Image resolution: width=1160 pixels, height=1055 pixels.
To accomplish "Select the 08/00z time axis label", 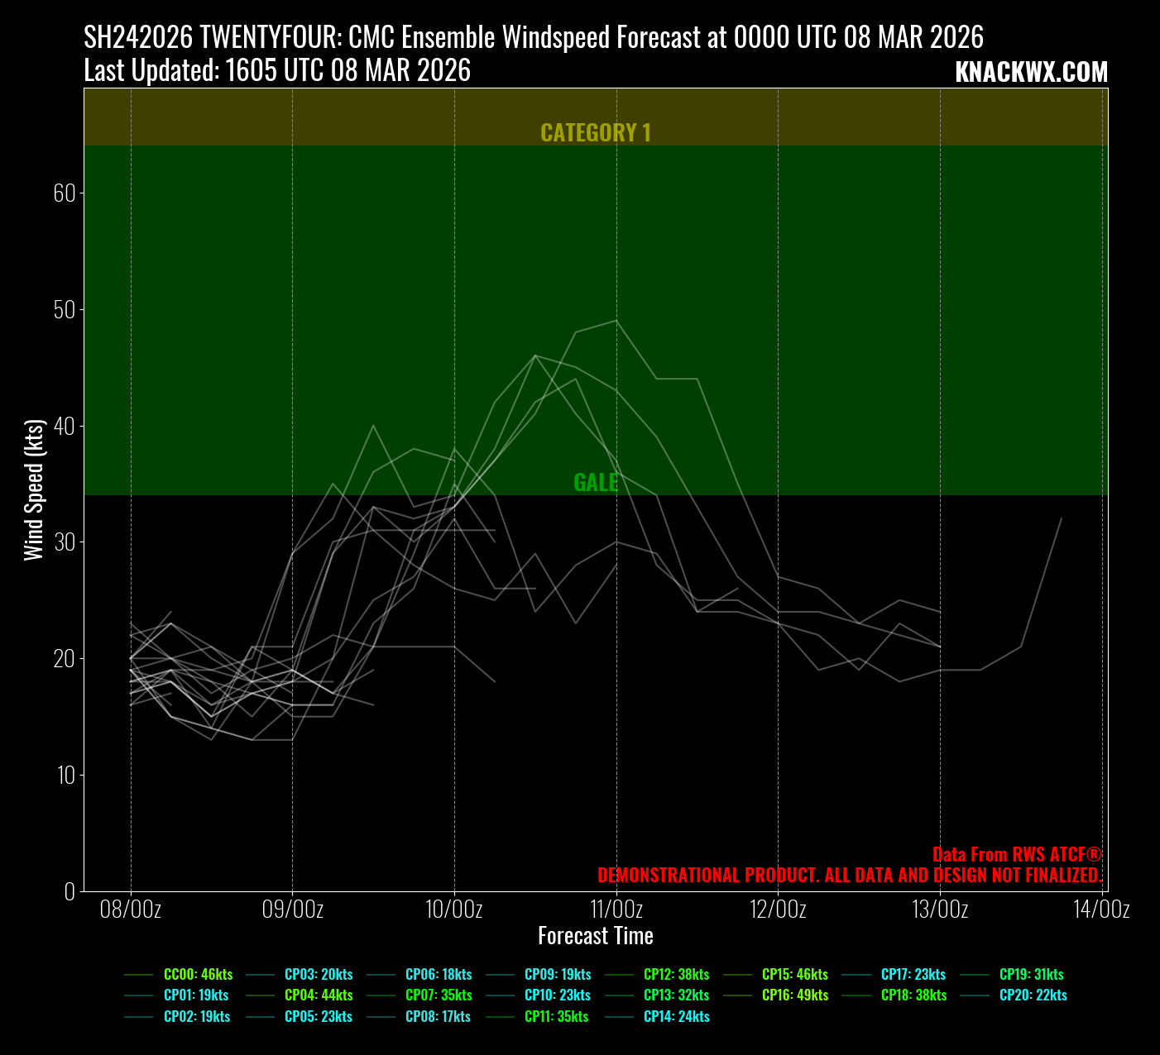I will tap(131, 910).
